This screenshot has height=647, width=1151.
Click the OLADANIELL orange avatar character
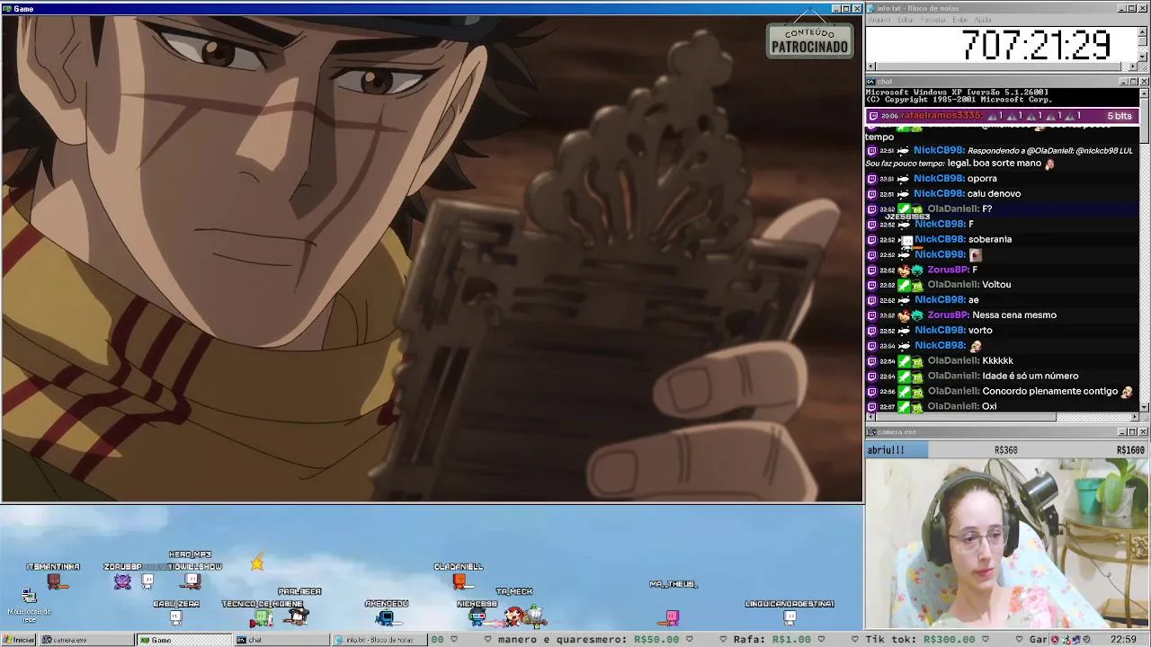pyautogui.click(x=460, y=581)
